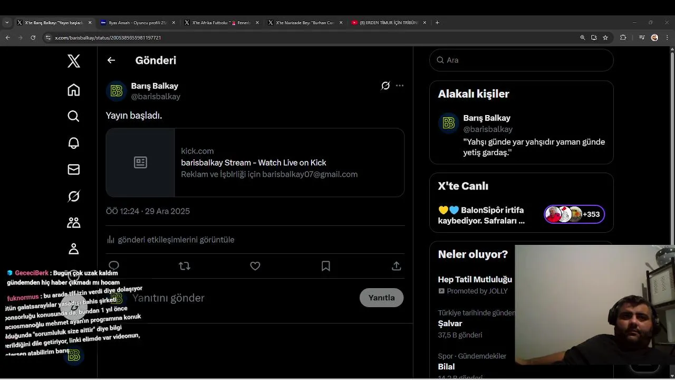
Task: Open the Messages envelope icon
Action: (x=74, y=169)
